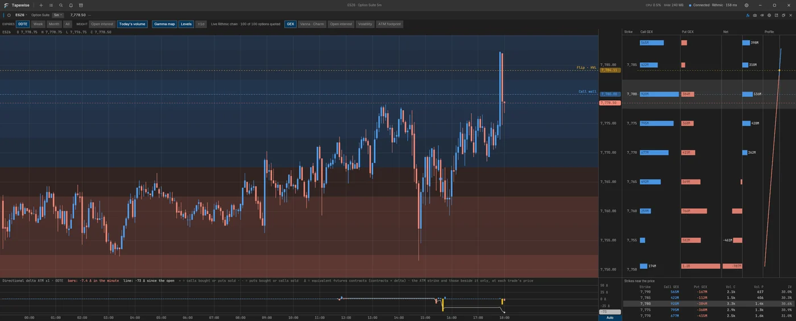
Task: Open the list icon in the title bar
Action: [x=51, y=5]
